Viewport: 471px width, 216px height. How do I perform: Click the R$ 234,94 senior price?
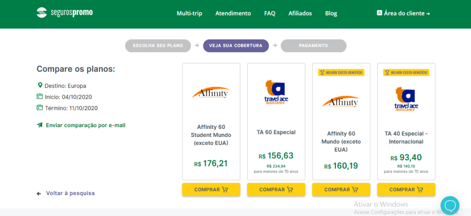click(x=276, y=166)
